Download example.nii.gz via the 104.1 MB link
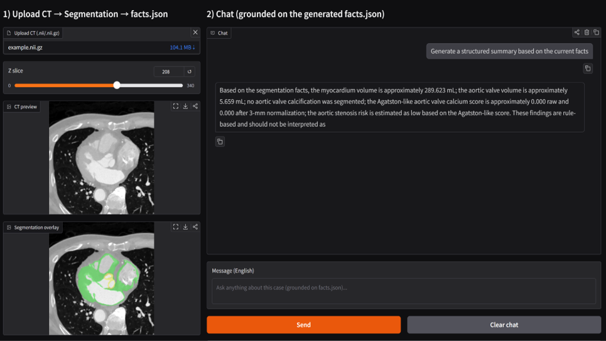The width and height of the screenshot is (606, 341). click(x=182, y=47)
